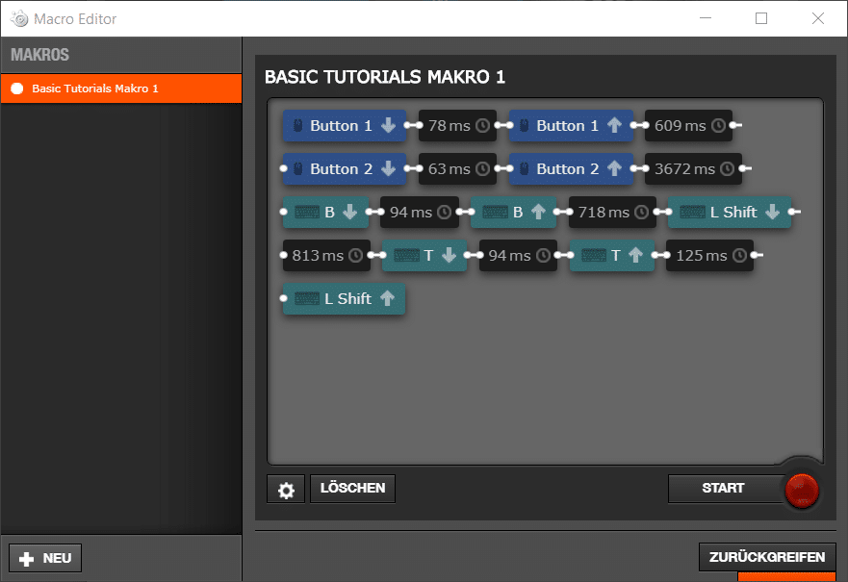Select the B key-up event
The image size is (848, 582).
coord(513,213)
